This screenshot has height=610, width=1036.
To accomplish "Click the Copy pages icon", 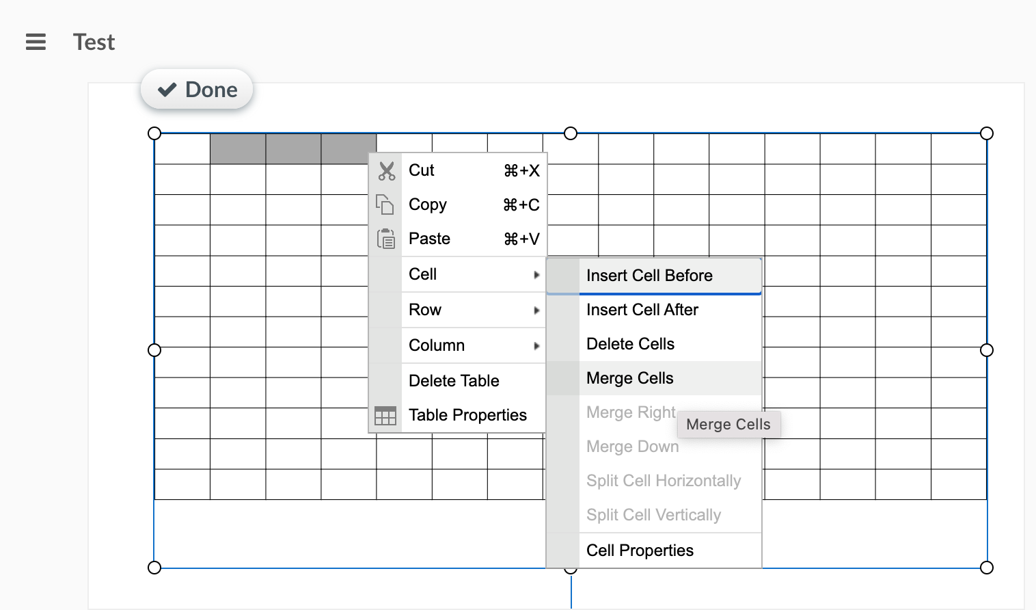I will 385,204.
